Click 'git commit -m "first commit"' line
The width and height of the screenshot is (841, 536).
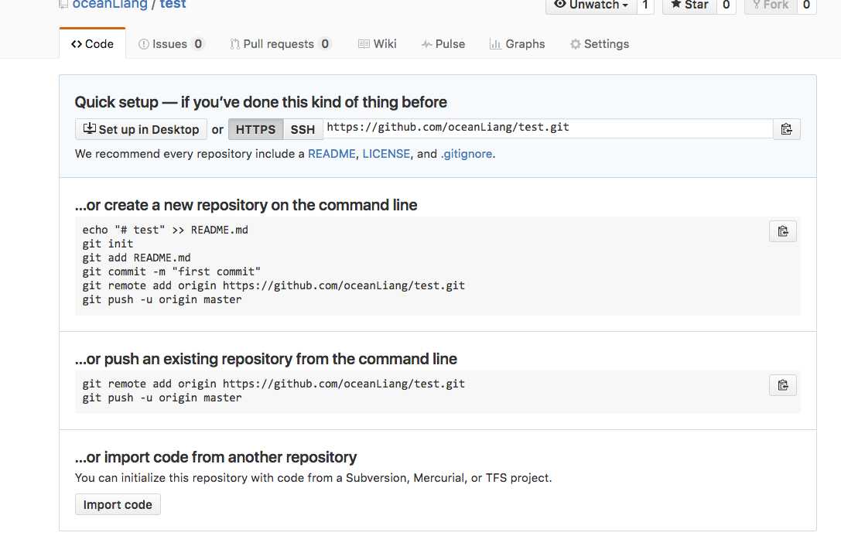pyautogui.click(x=171, y=271)
